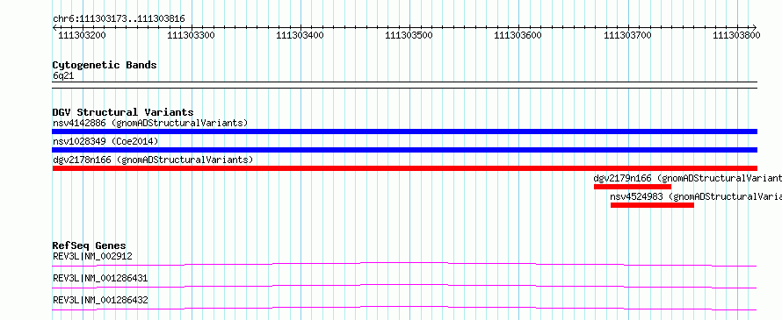The width and height of the screenshot is (782, 320).
Task: Click the Cytogenetic Bands track title
Action: pos(105,65)
